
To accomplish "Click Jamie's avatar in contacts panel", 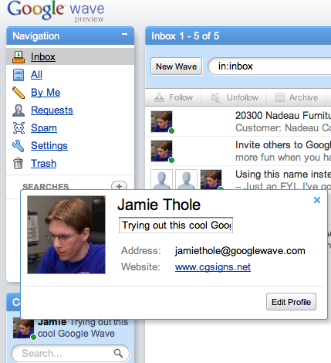I will (23, 327).
